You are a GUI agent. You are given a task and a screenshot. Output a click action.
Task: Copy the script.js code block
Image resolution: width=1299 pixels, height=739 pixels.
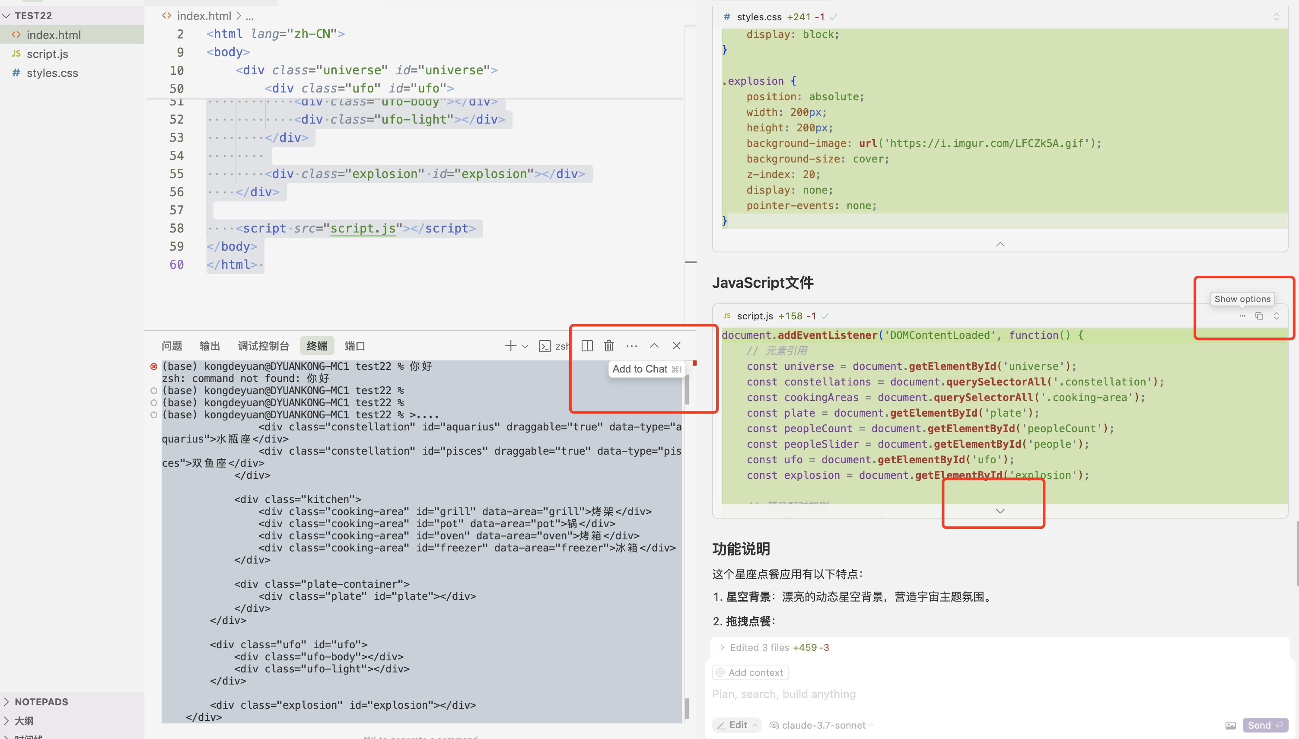pos(1259,316)
